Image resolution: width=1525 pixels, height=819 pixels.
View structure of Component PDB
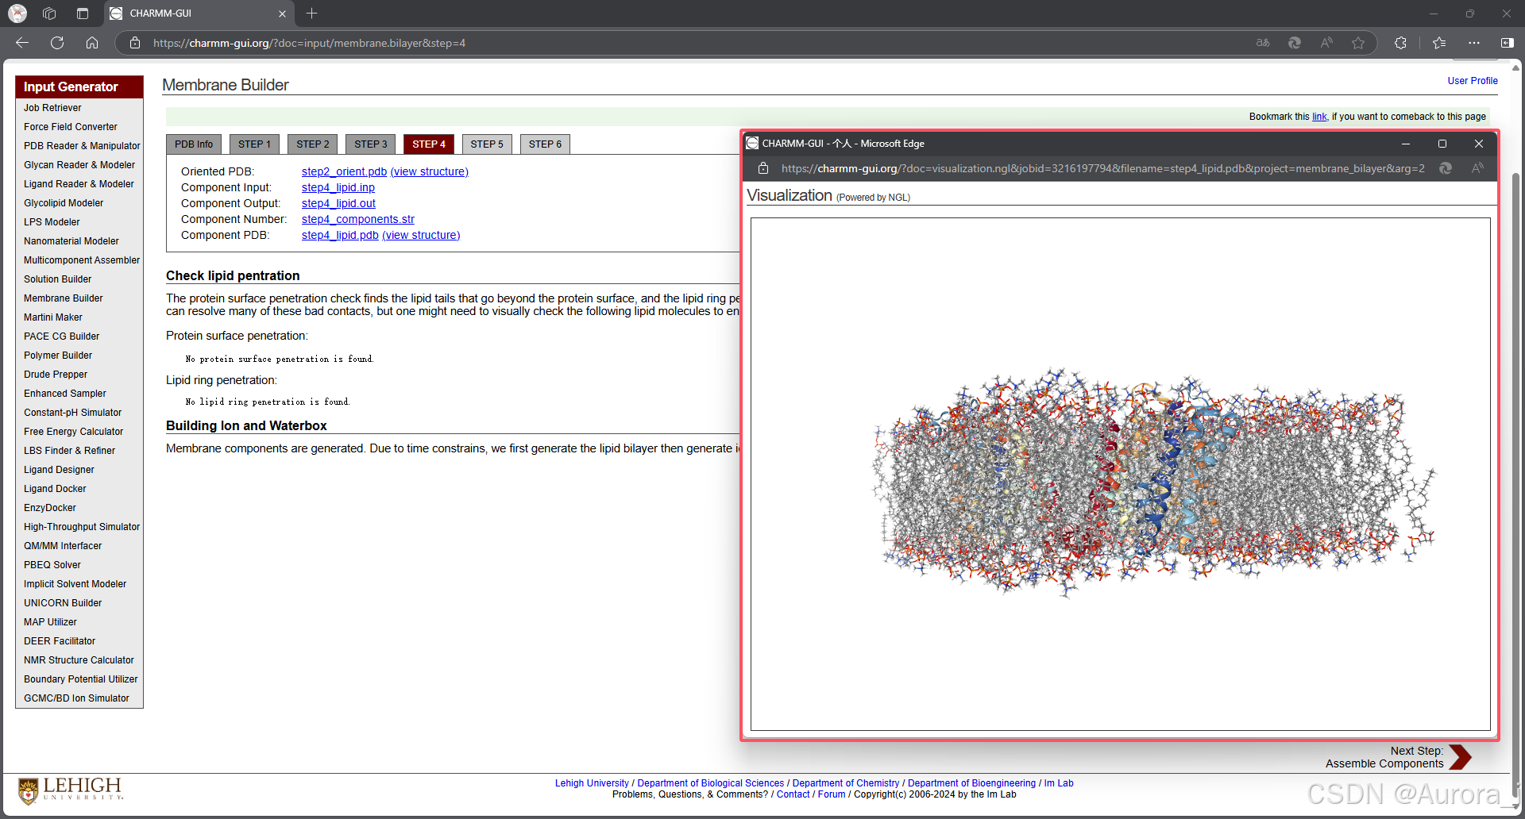pos(421,235)
